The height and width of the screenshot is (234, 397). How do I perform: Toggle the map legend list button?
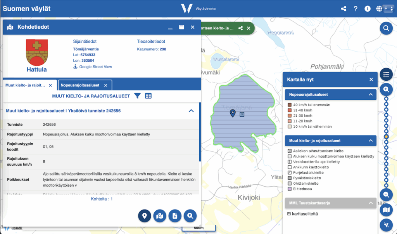(x=386, y=74)
